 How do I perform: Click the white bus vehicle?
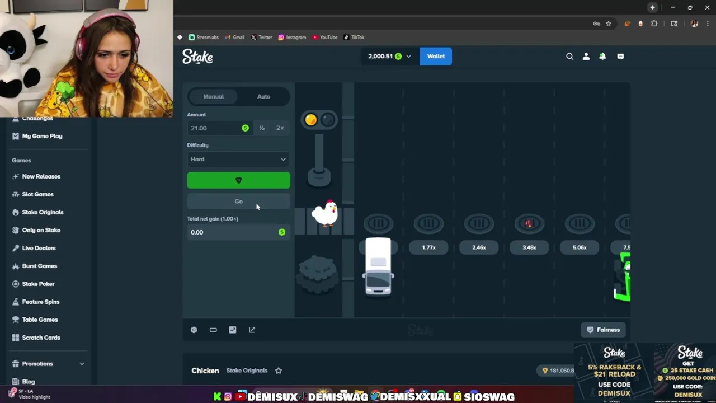pos(378,266)
